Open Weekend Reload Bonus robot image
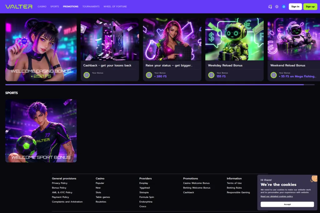Viewport: 320px width, 213px height. click(294, 39)
